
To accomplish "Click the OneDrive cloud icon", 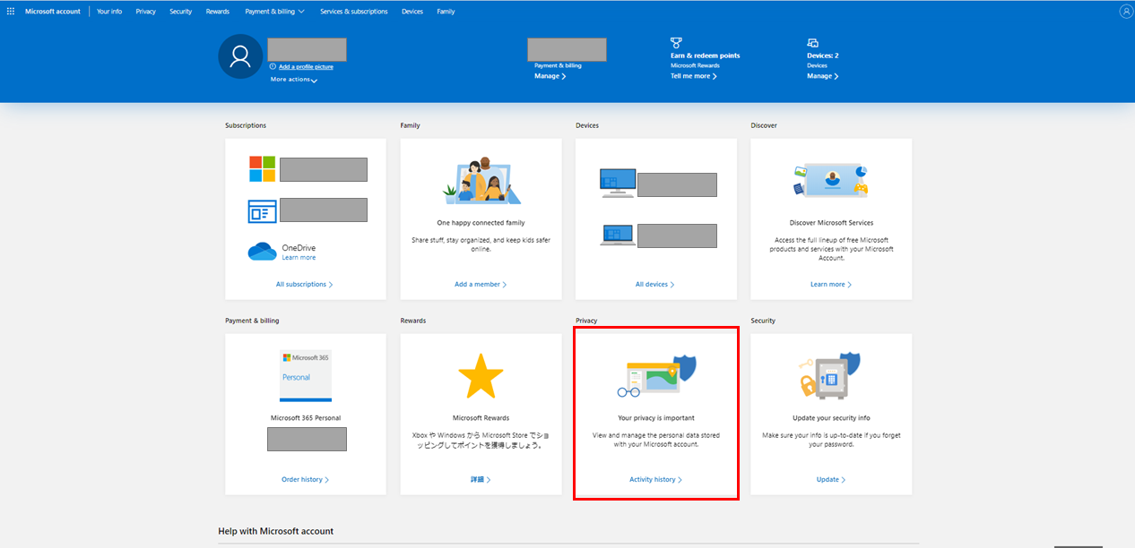I will coord(263,253).
